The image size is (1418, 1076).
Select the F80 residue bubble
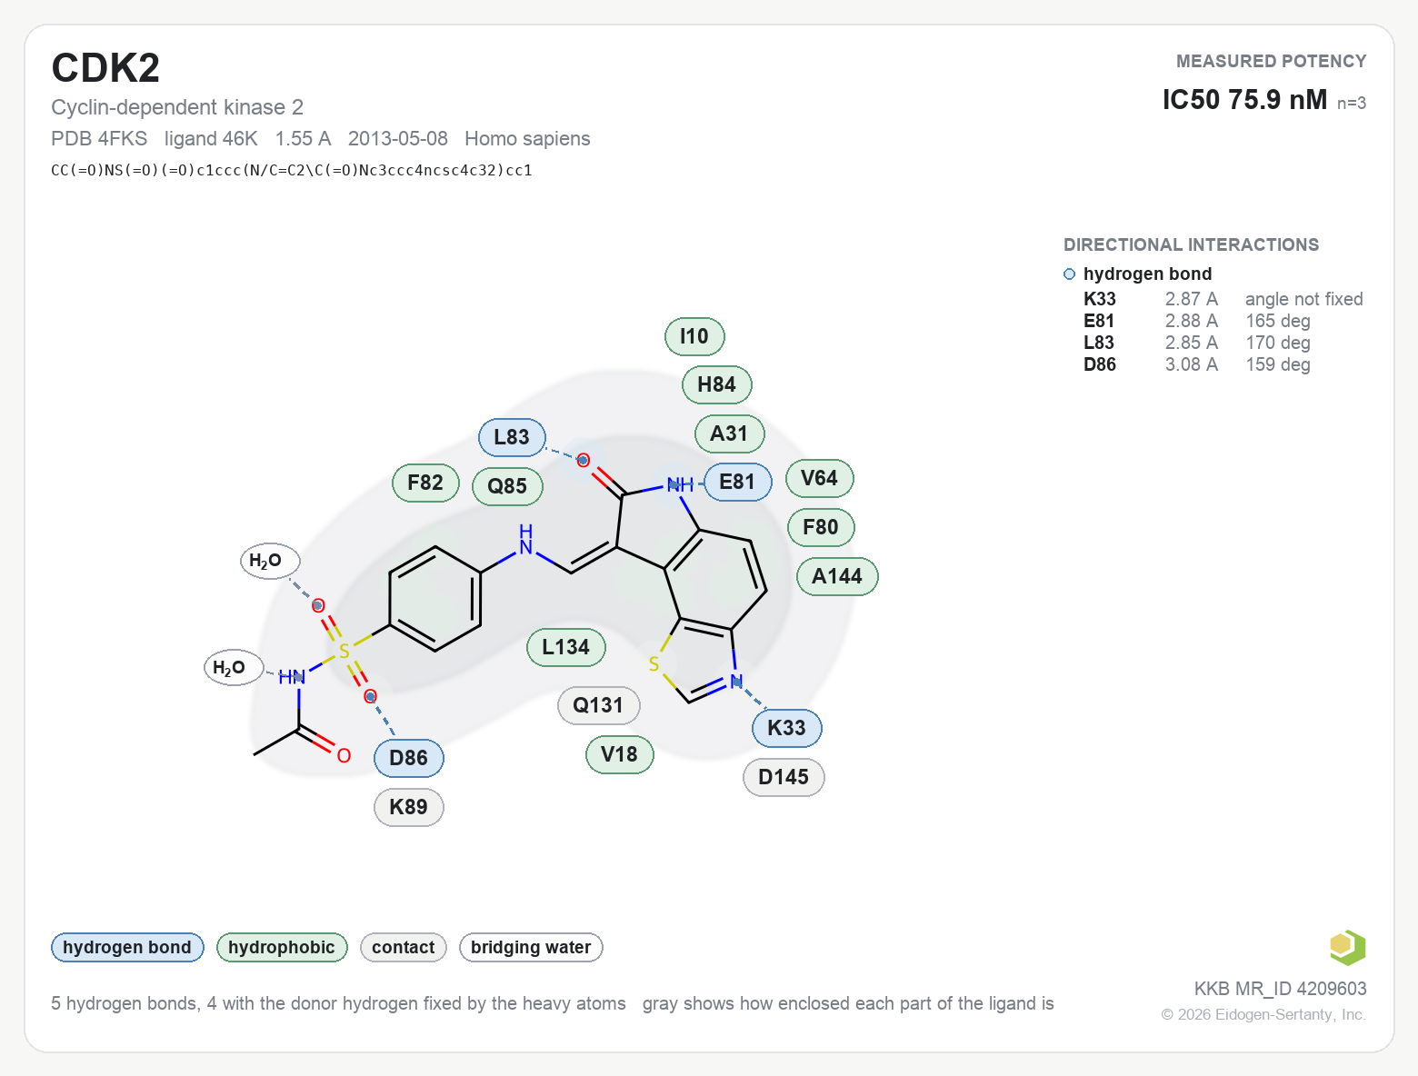[821, 527]
